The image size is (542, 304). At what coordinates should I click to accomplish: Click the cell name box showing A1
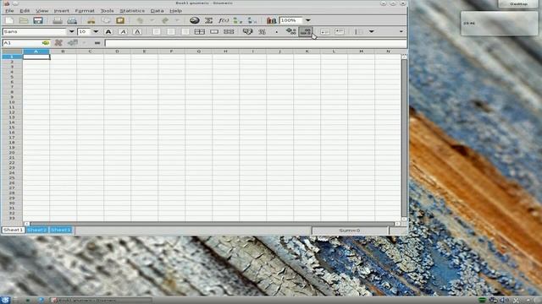22,43
